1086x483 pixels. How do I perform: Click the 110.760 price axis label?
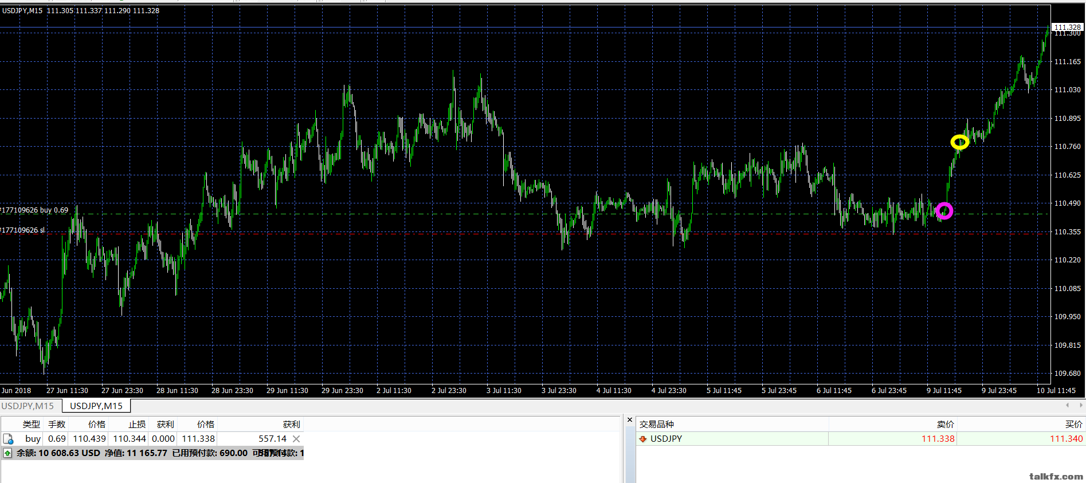[1068, 147]
